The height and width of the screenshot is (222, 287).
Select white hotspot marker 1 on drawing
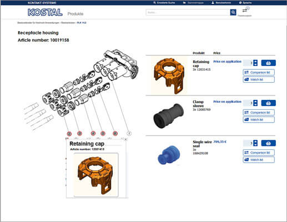tap(129, 133)
